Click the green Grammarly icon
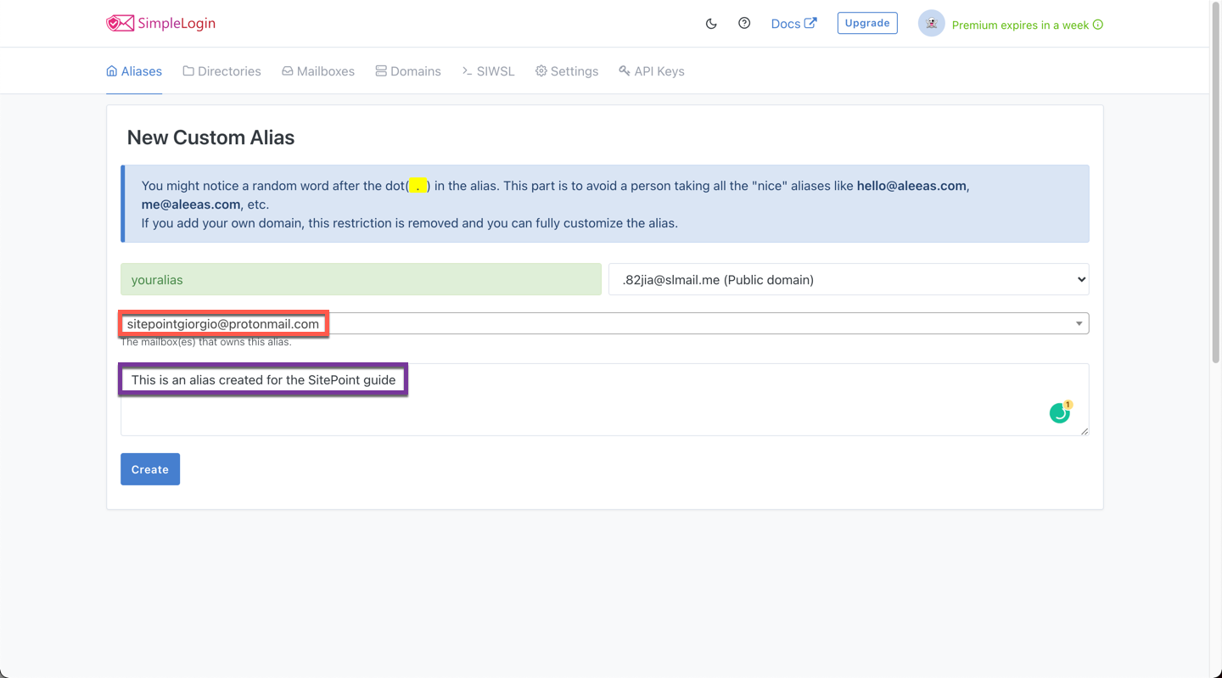This screenshot has width=1222, height=678. 1060,412
